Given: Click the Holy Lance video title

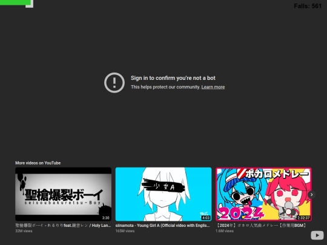Looking at the screenshot, I should [63, 226].
